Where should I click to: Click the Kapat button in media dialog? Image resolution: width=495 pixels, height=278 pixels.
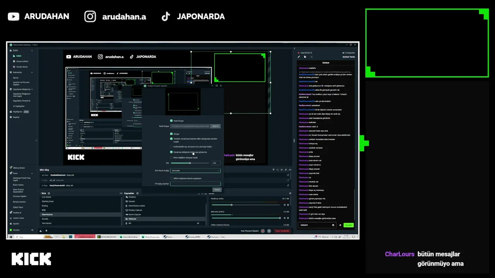(x=217, y=190)
